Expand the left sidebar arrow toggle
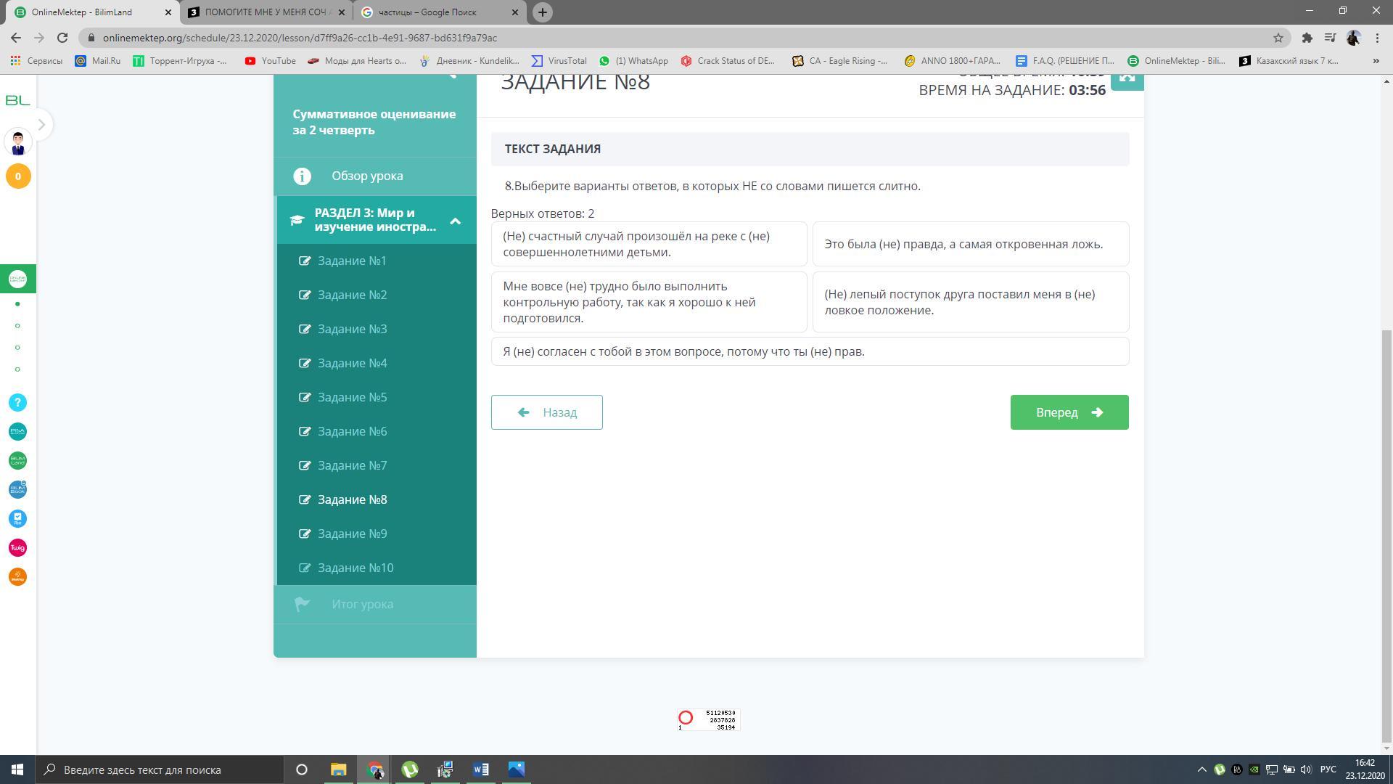1393x784 pixels. (x=41, y=125)
